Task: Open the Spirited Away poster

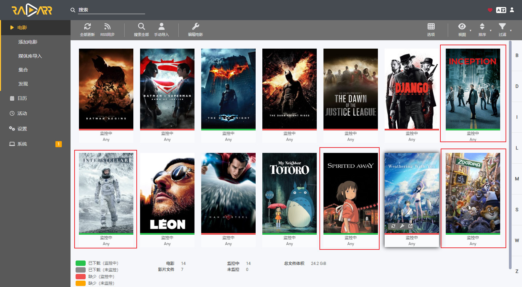Action: [351, 193]
